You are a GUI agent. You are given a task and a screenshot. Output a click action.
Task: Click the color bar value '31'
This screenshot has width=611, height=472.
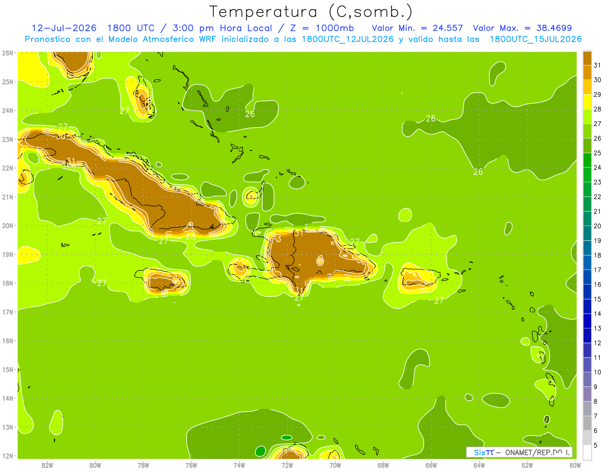coord(597,65)
